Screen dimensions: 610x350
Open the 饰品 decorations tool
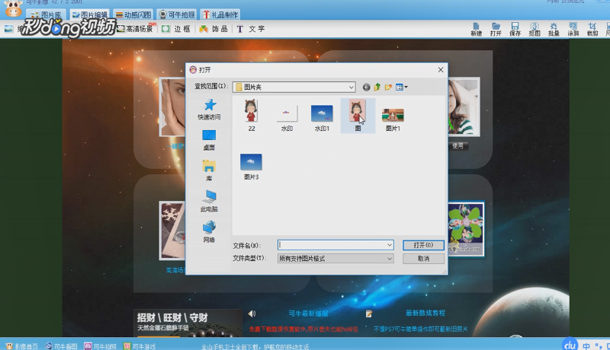213,29
